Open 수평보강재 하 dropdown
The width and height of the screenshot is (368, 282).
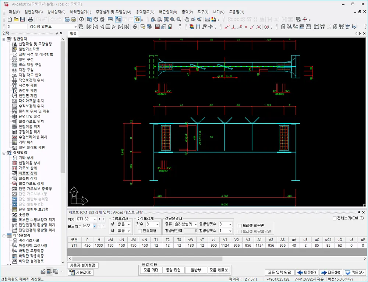pyautogui.click(x=128, y=231)
